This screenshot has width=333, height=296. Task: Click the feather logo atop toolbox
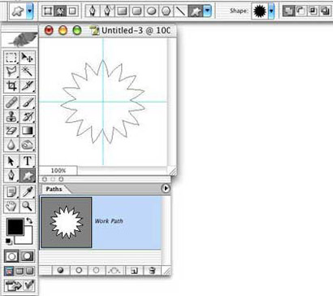coord(20,40)
